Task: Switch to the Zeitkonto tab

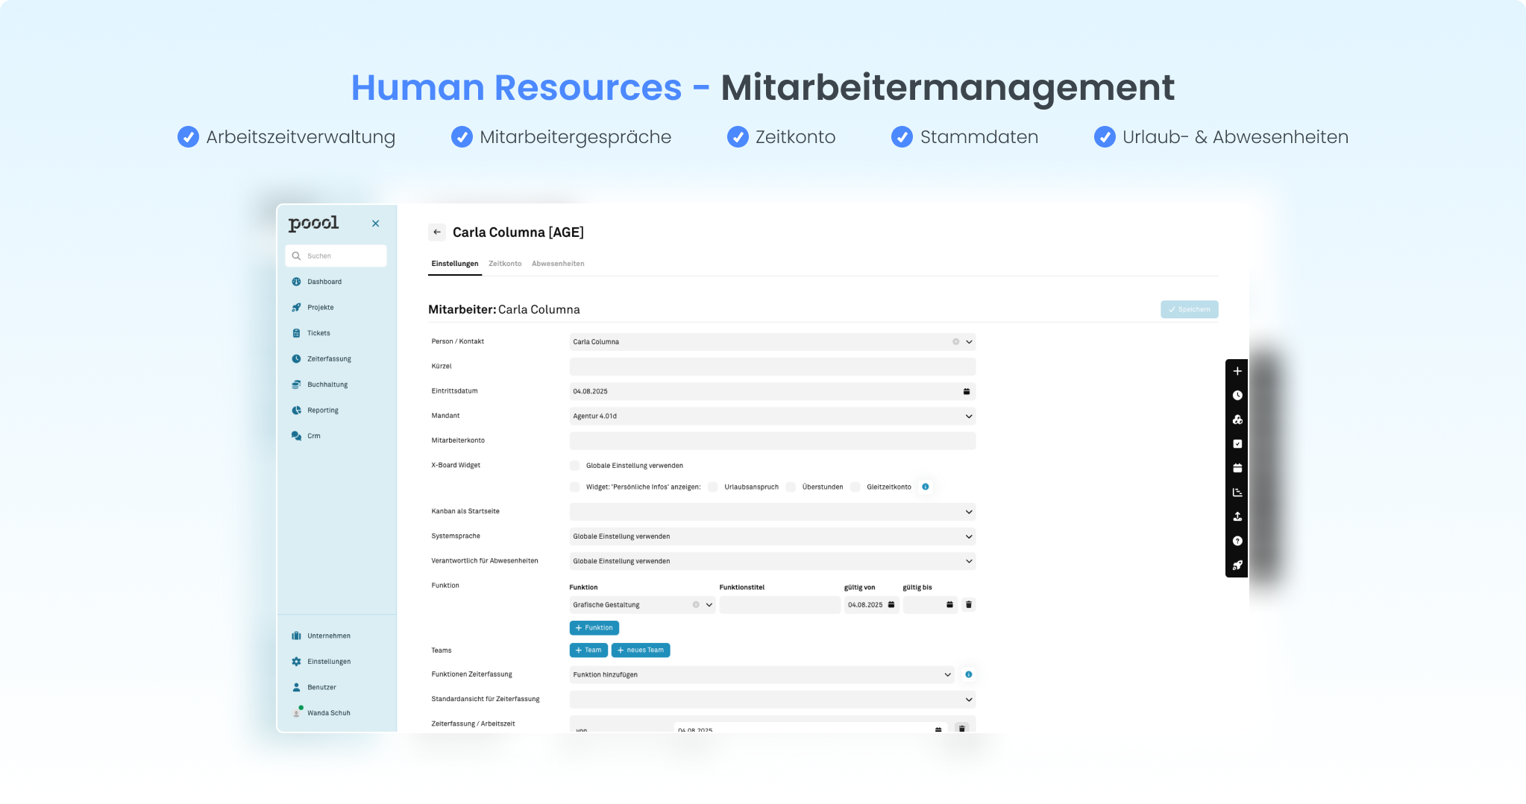Action: (x=505, y=264)
